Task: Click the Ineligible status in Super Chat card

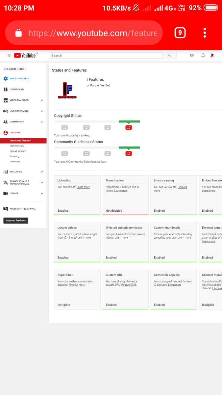Action: coord(64,305)
